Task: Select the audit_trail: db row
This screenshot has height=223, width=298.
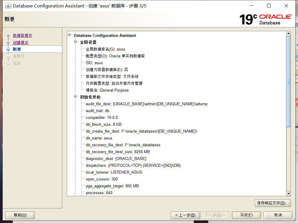Action: pos(97,111)
